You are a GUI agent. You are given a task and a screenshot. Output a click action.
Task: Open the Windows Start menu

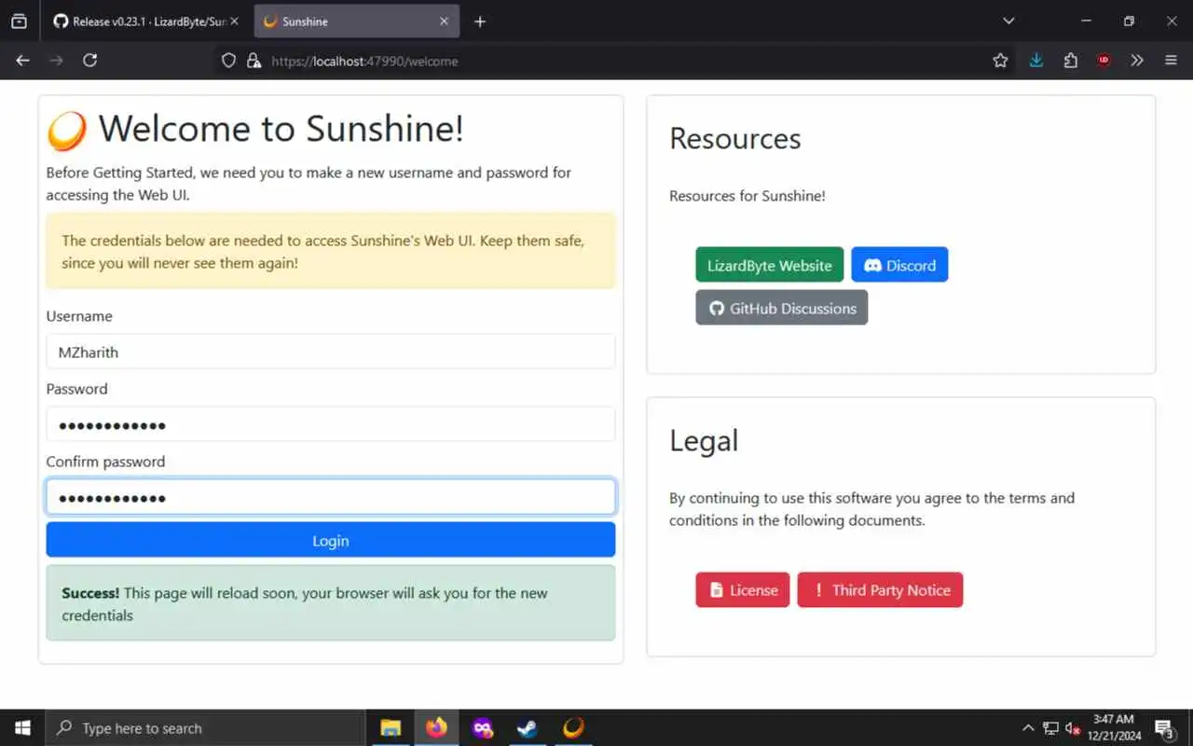click(22, 728)
